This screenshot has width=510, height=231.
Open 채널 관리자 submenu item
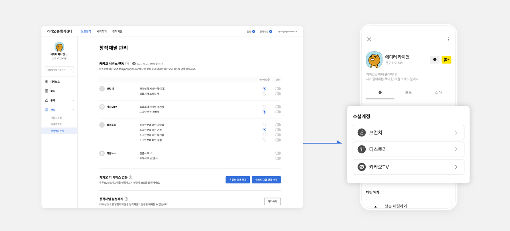(x=56, y=124)
